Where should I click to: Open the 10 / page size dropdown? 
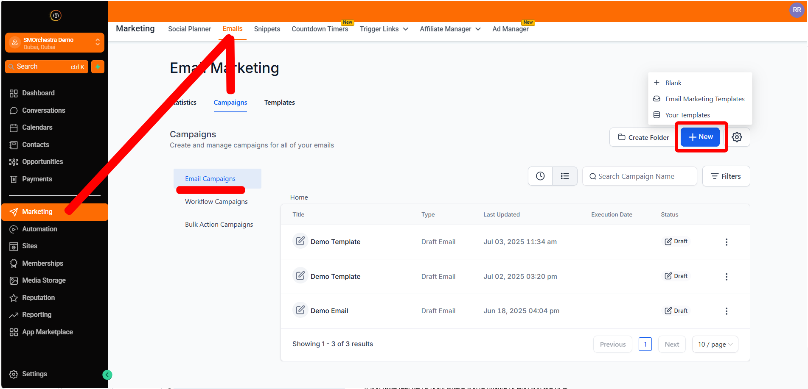715,345
